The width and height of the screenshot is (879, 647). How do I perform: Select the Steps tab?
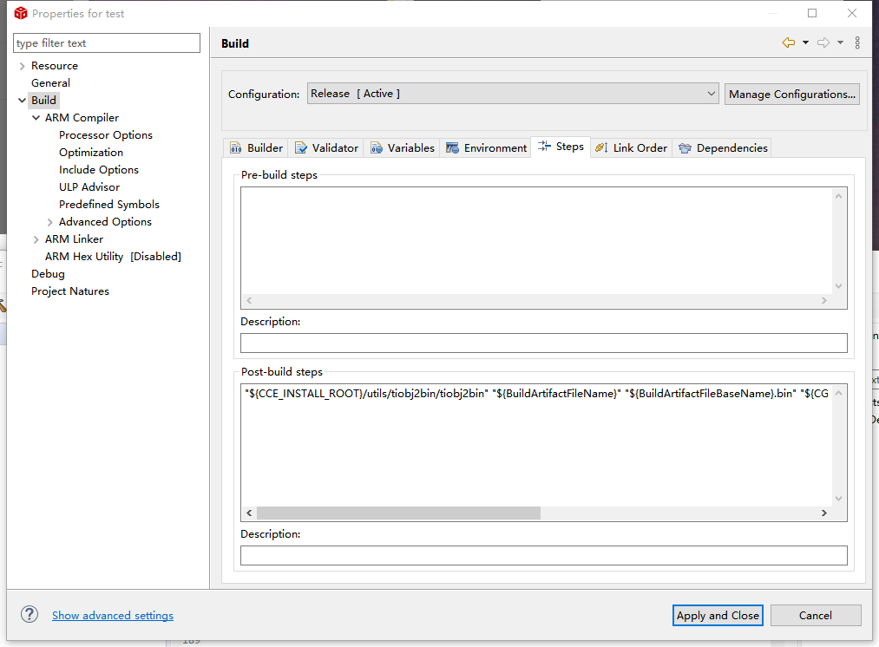coord(561,147)
